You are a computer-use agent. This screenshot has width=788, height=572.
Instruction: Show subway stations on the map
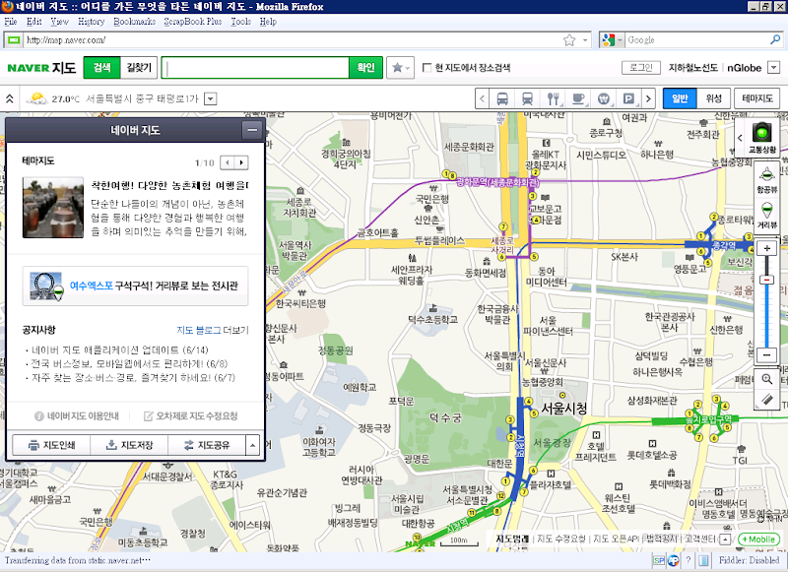tap(527, 98)
